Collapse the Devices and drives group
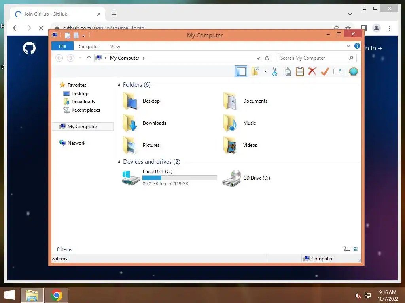Screen dimensions: 405x303 tap(119, 161)
